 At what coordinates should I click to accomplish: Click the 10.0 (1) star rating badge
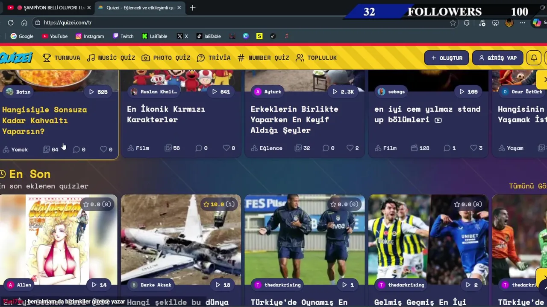(219, 204)
